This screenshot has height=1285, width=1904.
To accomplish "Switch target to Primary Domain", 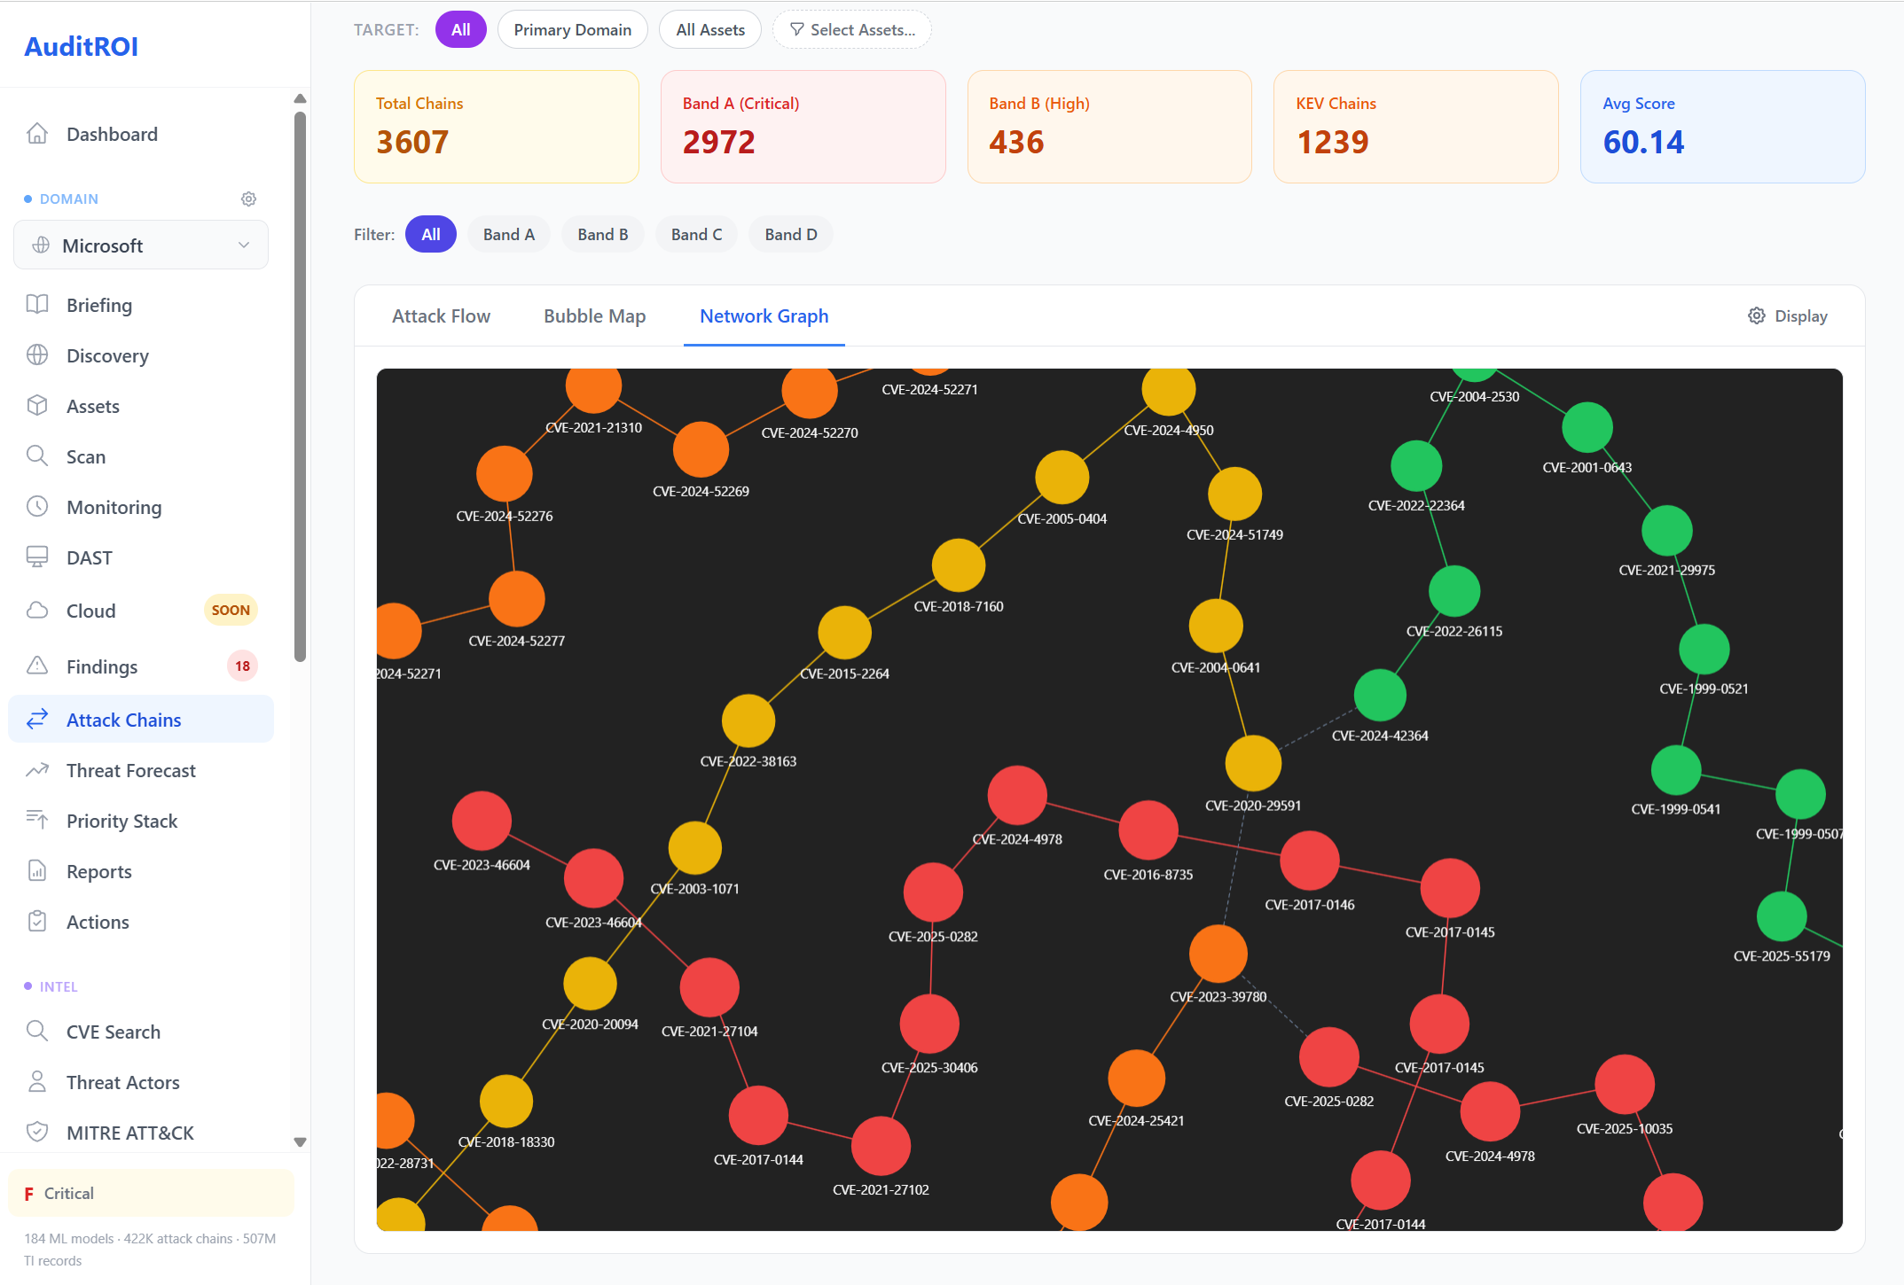I will pos(572,29).
